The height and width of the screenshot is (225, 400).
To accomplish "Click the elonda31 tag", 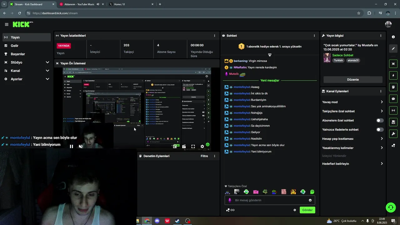I will click(353, 60).
